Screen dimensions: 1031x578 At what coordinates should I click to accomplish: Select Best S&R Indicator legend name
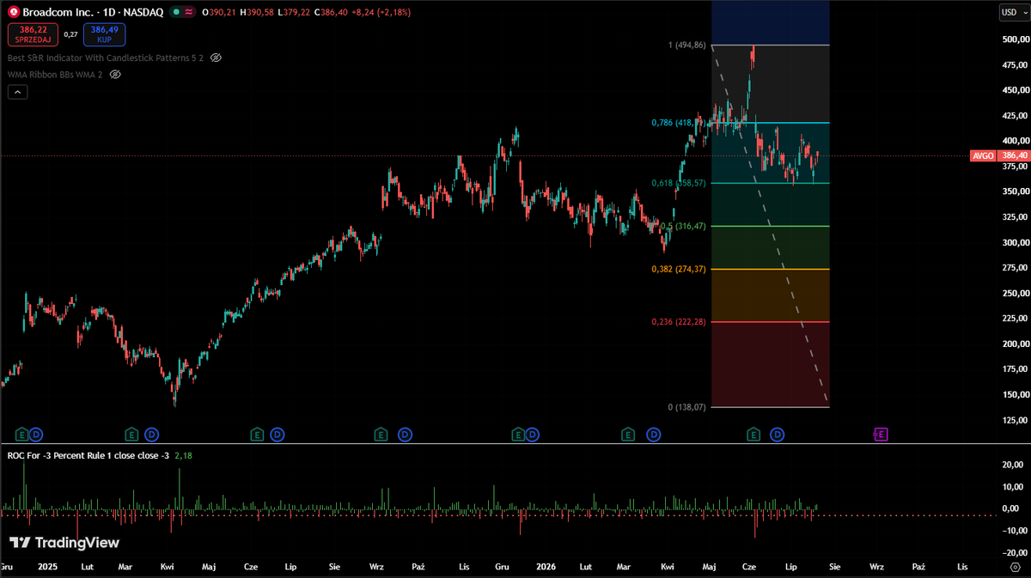[x=105, y=58]
